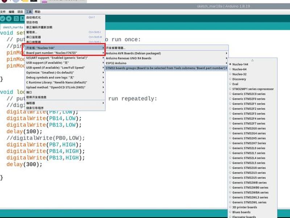Select the Nucleo-144 board radio option
Screen dimensions: 290x218
click(x=253, y=64)
